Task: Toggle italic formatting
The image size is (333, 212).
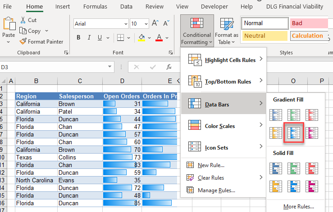Action: [89, 38]
